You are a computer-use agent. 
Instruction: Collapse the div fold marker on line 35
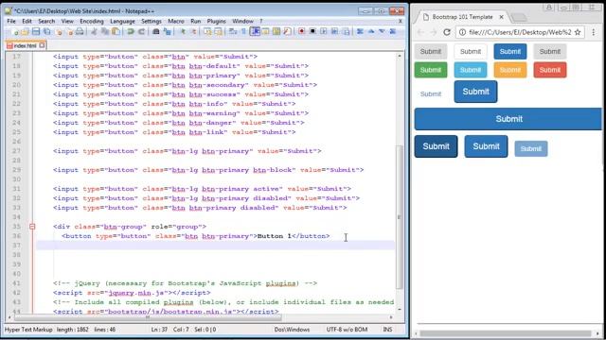[x=32, y=227]
